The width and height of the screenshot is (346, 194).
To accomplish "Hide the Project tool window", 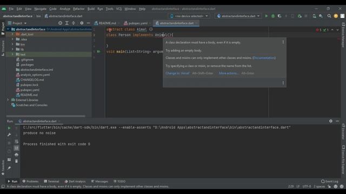I will 88,23.
